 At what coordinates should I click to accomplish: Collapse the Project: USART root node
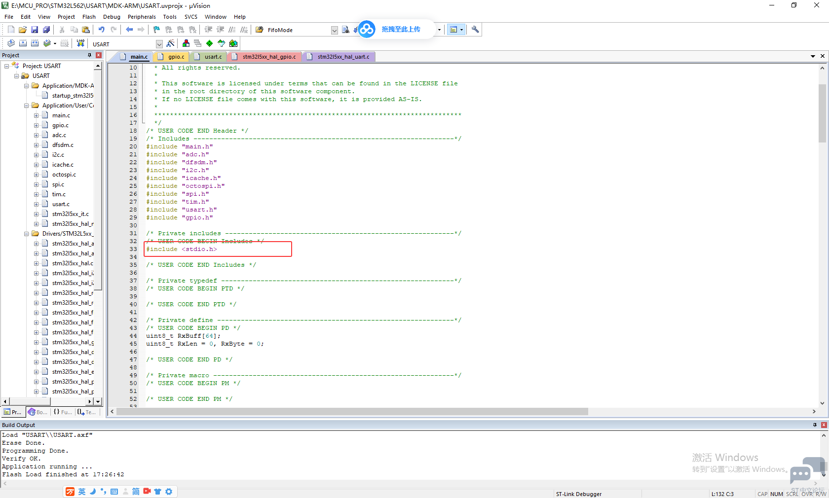[x=6, y=66]
